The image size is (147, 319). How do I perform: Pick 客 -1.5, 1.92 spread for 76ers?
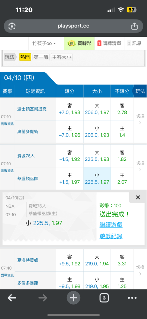coord(70,156)
